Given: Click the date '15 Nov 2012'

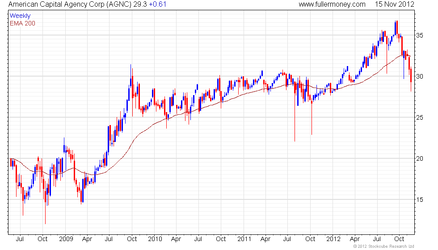Looking at the screenshot, I should [x=394, y=4].
